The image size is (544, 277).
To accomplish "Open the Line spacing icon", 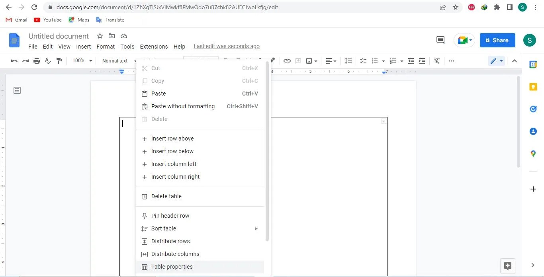I will point(348,60).
